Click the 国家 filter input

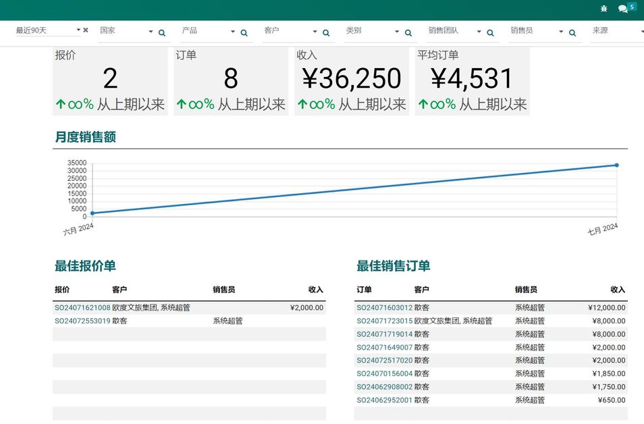(x=122, y=31)
